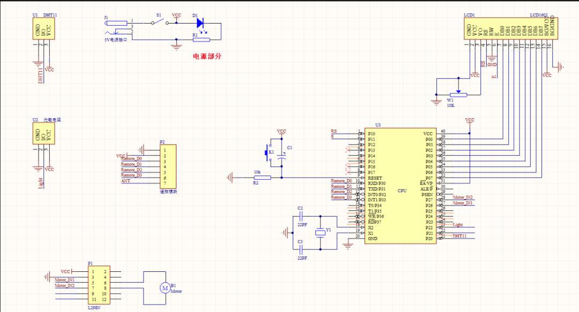Click "Motor_IN1" net label beside P1 connector

point(65,280)
